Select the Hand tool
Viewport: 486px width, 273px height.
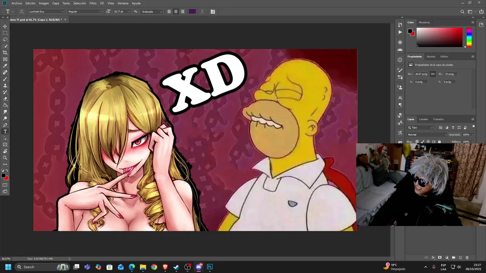click(x=5, y=151)
